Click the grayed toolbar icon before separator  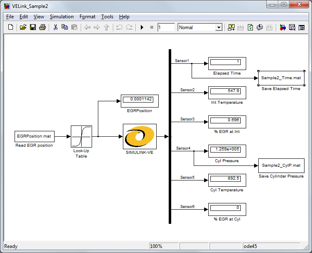pos(269,27)
